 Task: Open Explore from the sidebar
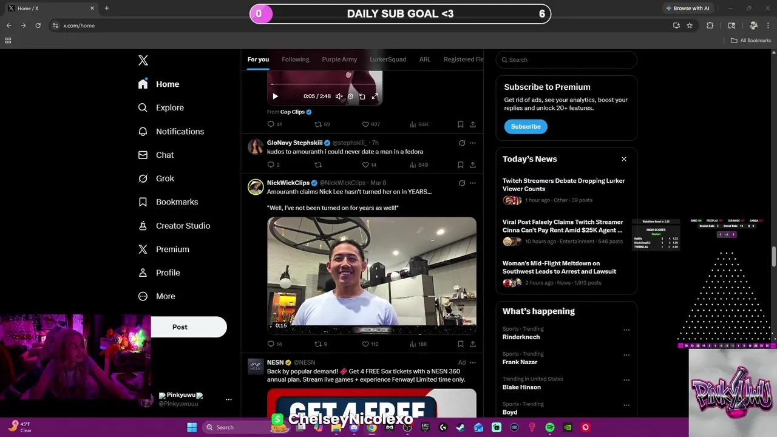(x=161, y=107)
